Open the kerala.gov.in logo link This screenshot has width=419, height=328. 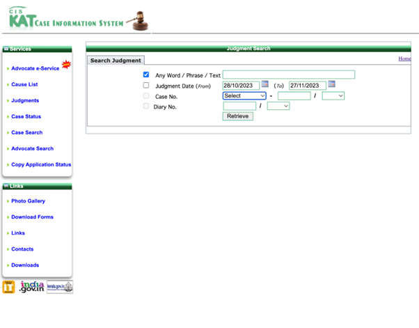coord(60,287)
